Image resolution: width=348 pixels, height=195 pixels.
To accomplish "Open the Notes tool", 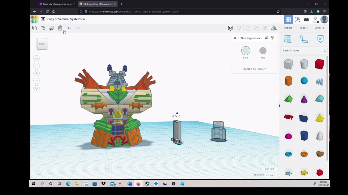I will pos(320,39).
